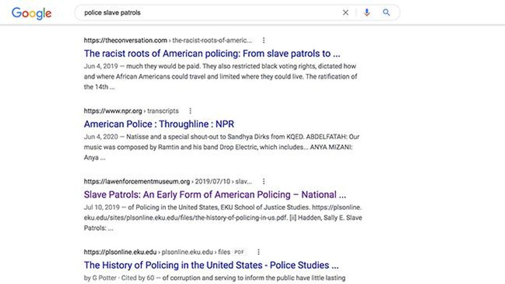Open 'The racist roots of American policing' link

coord(212,54)
